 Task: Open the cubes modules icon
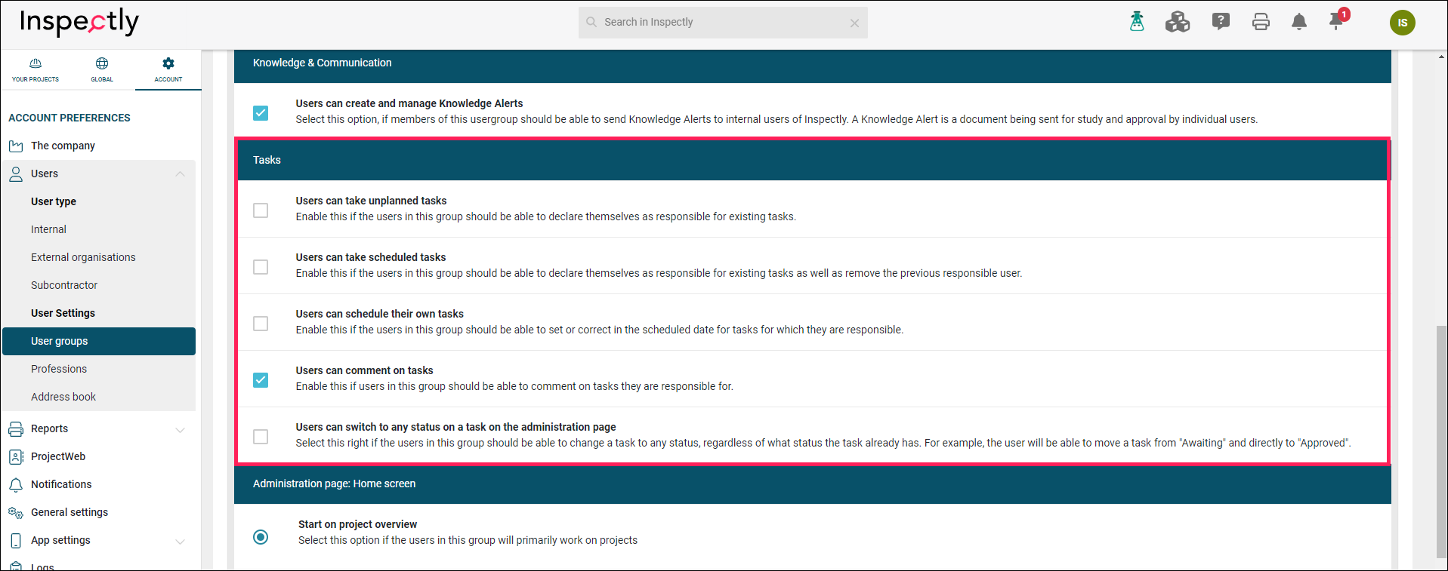[x=1177, y=22]
